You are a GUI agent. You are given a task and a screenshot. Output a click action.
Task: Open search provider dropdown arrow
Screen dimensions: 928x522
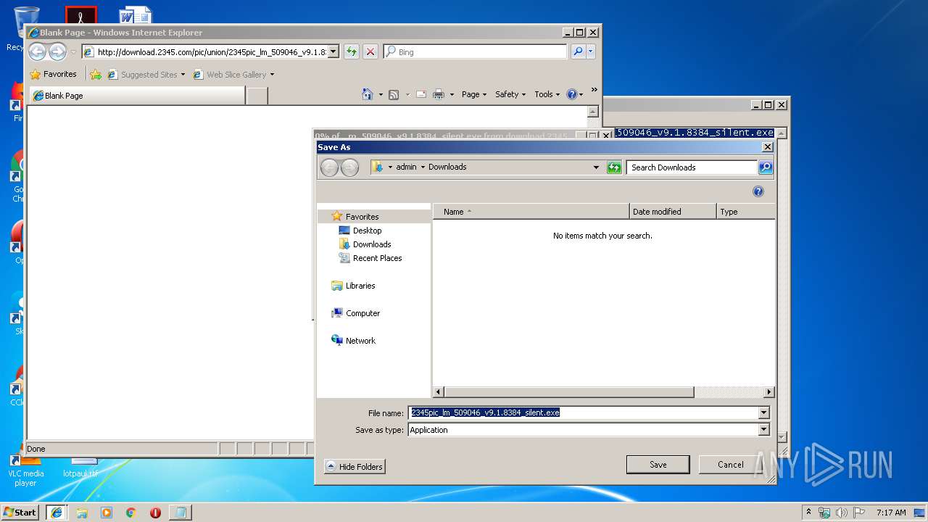(x=591, y=51)
